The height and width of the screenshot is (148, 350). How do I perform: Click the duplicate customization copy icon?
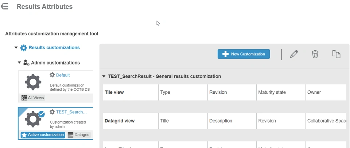pos(336,54)
